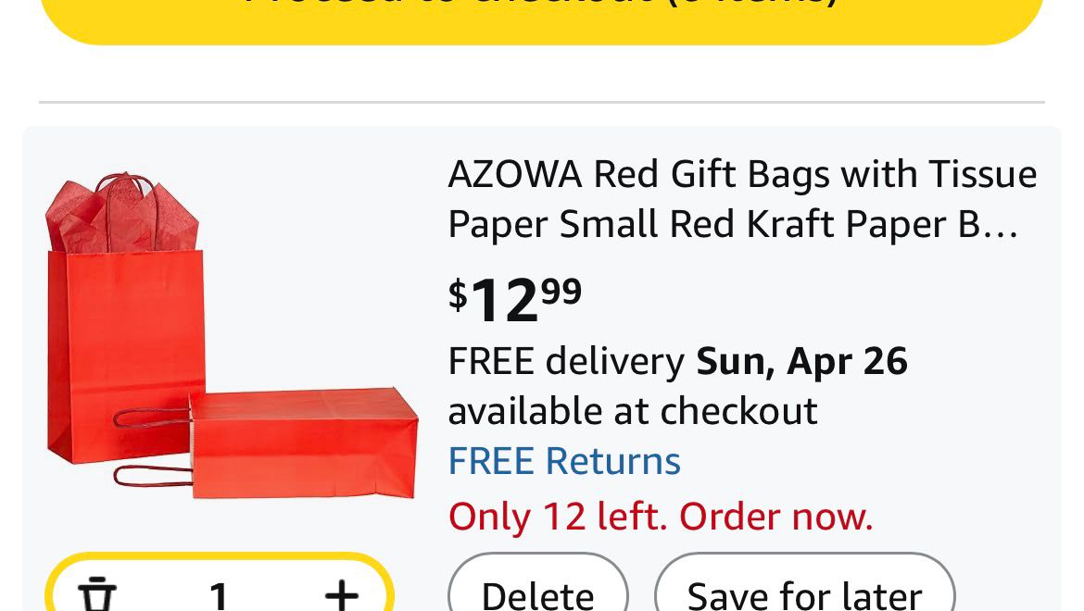This screenshot has height=611, width=1084.
Task: Tap the FREE delivery text
Action: pos(565,361)
